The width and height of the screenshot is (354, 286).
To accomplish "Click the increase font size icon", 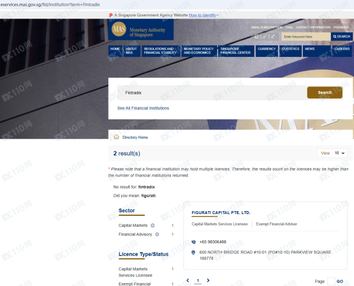I will [273, 37].
